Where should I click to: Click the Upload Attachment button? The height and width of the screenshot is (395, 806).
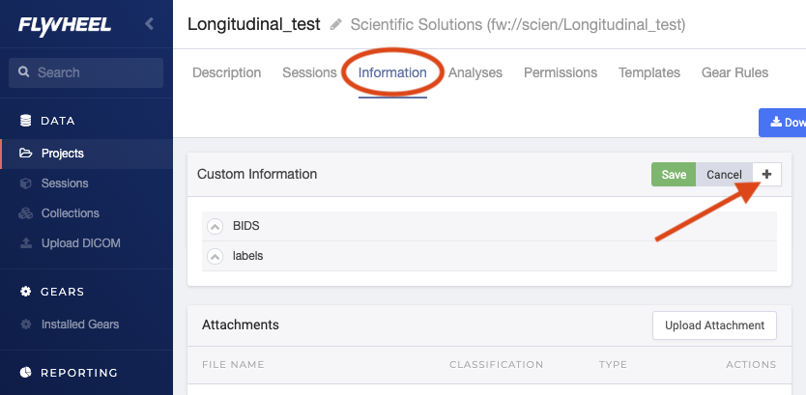click(x=714, y=325)
